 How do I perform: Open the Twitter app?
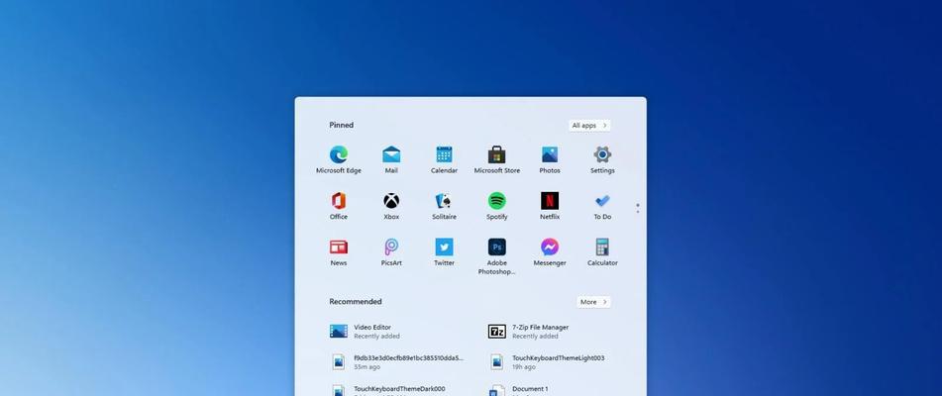[x=444, y=252]
